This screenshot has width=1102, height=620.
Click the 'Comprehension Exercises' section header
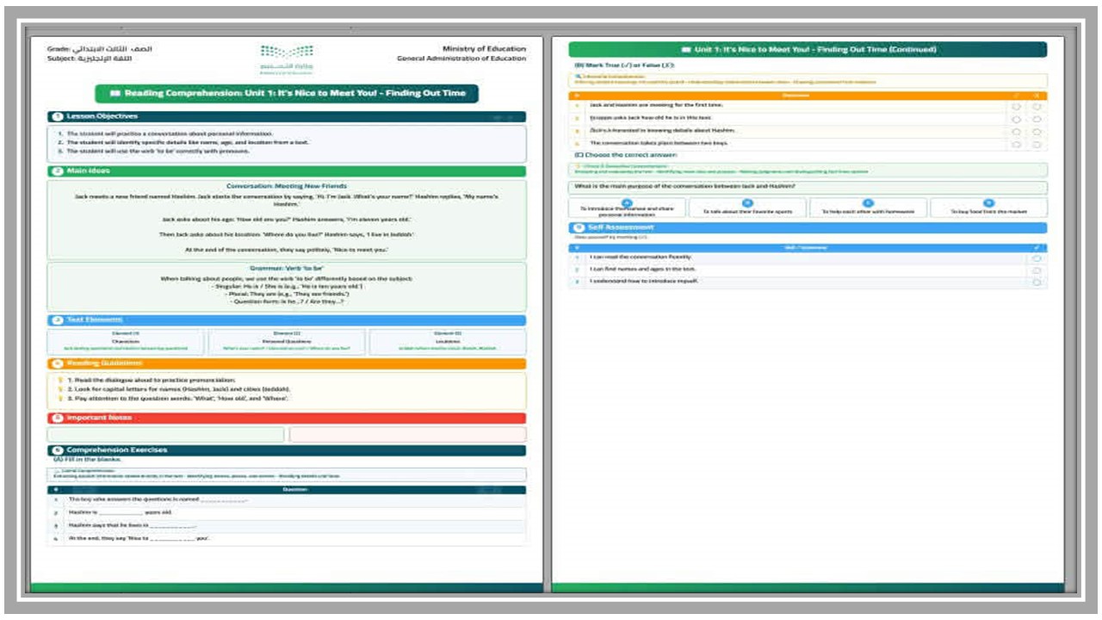coord(287,449)
